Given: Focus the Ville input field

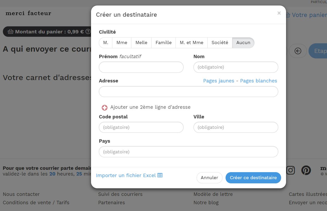Looking at the screenshot, I should 236,127.
